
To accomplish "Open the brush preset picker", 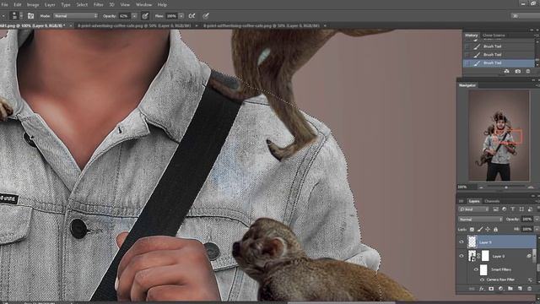I will (x=17, y=16).
